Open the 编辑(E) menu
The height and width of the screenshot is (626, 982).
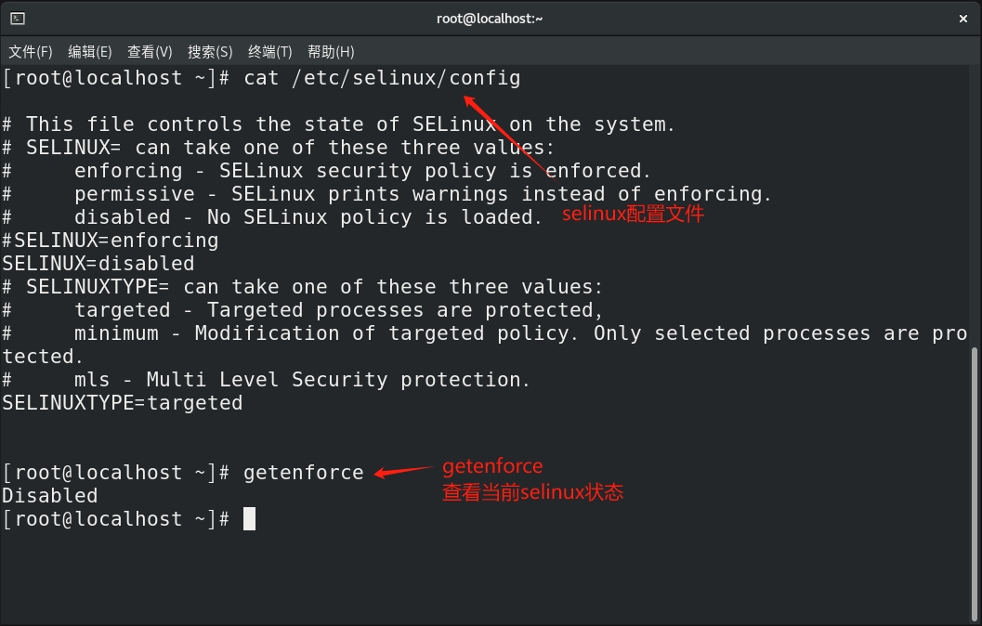click(x=89, y=52)
